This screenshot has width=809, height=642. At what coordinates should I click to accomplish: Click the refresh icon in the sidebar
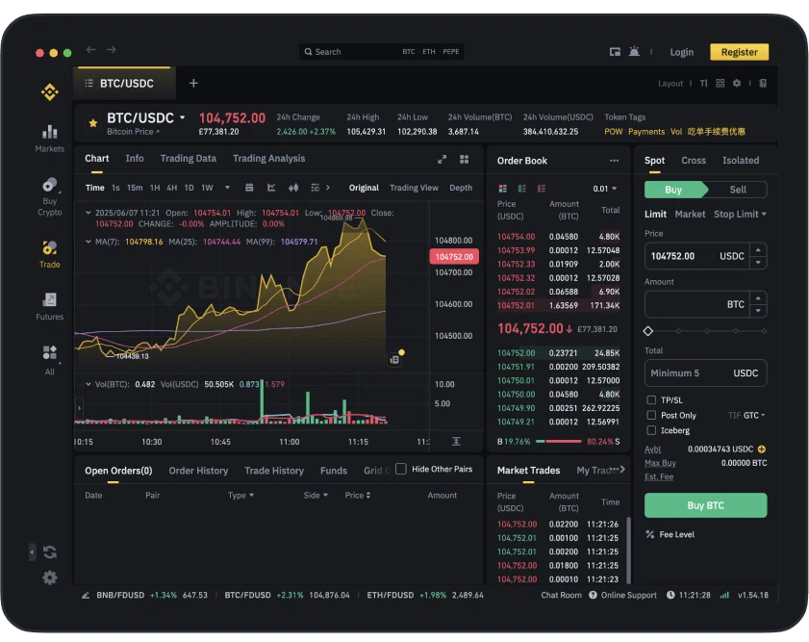(50, 552)
